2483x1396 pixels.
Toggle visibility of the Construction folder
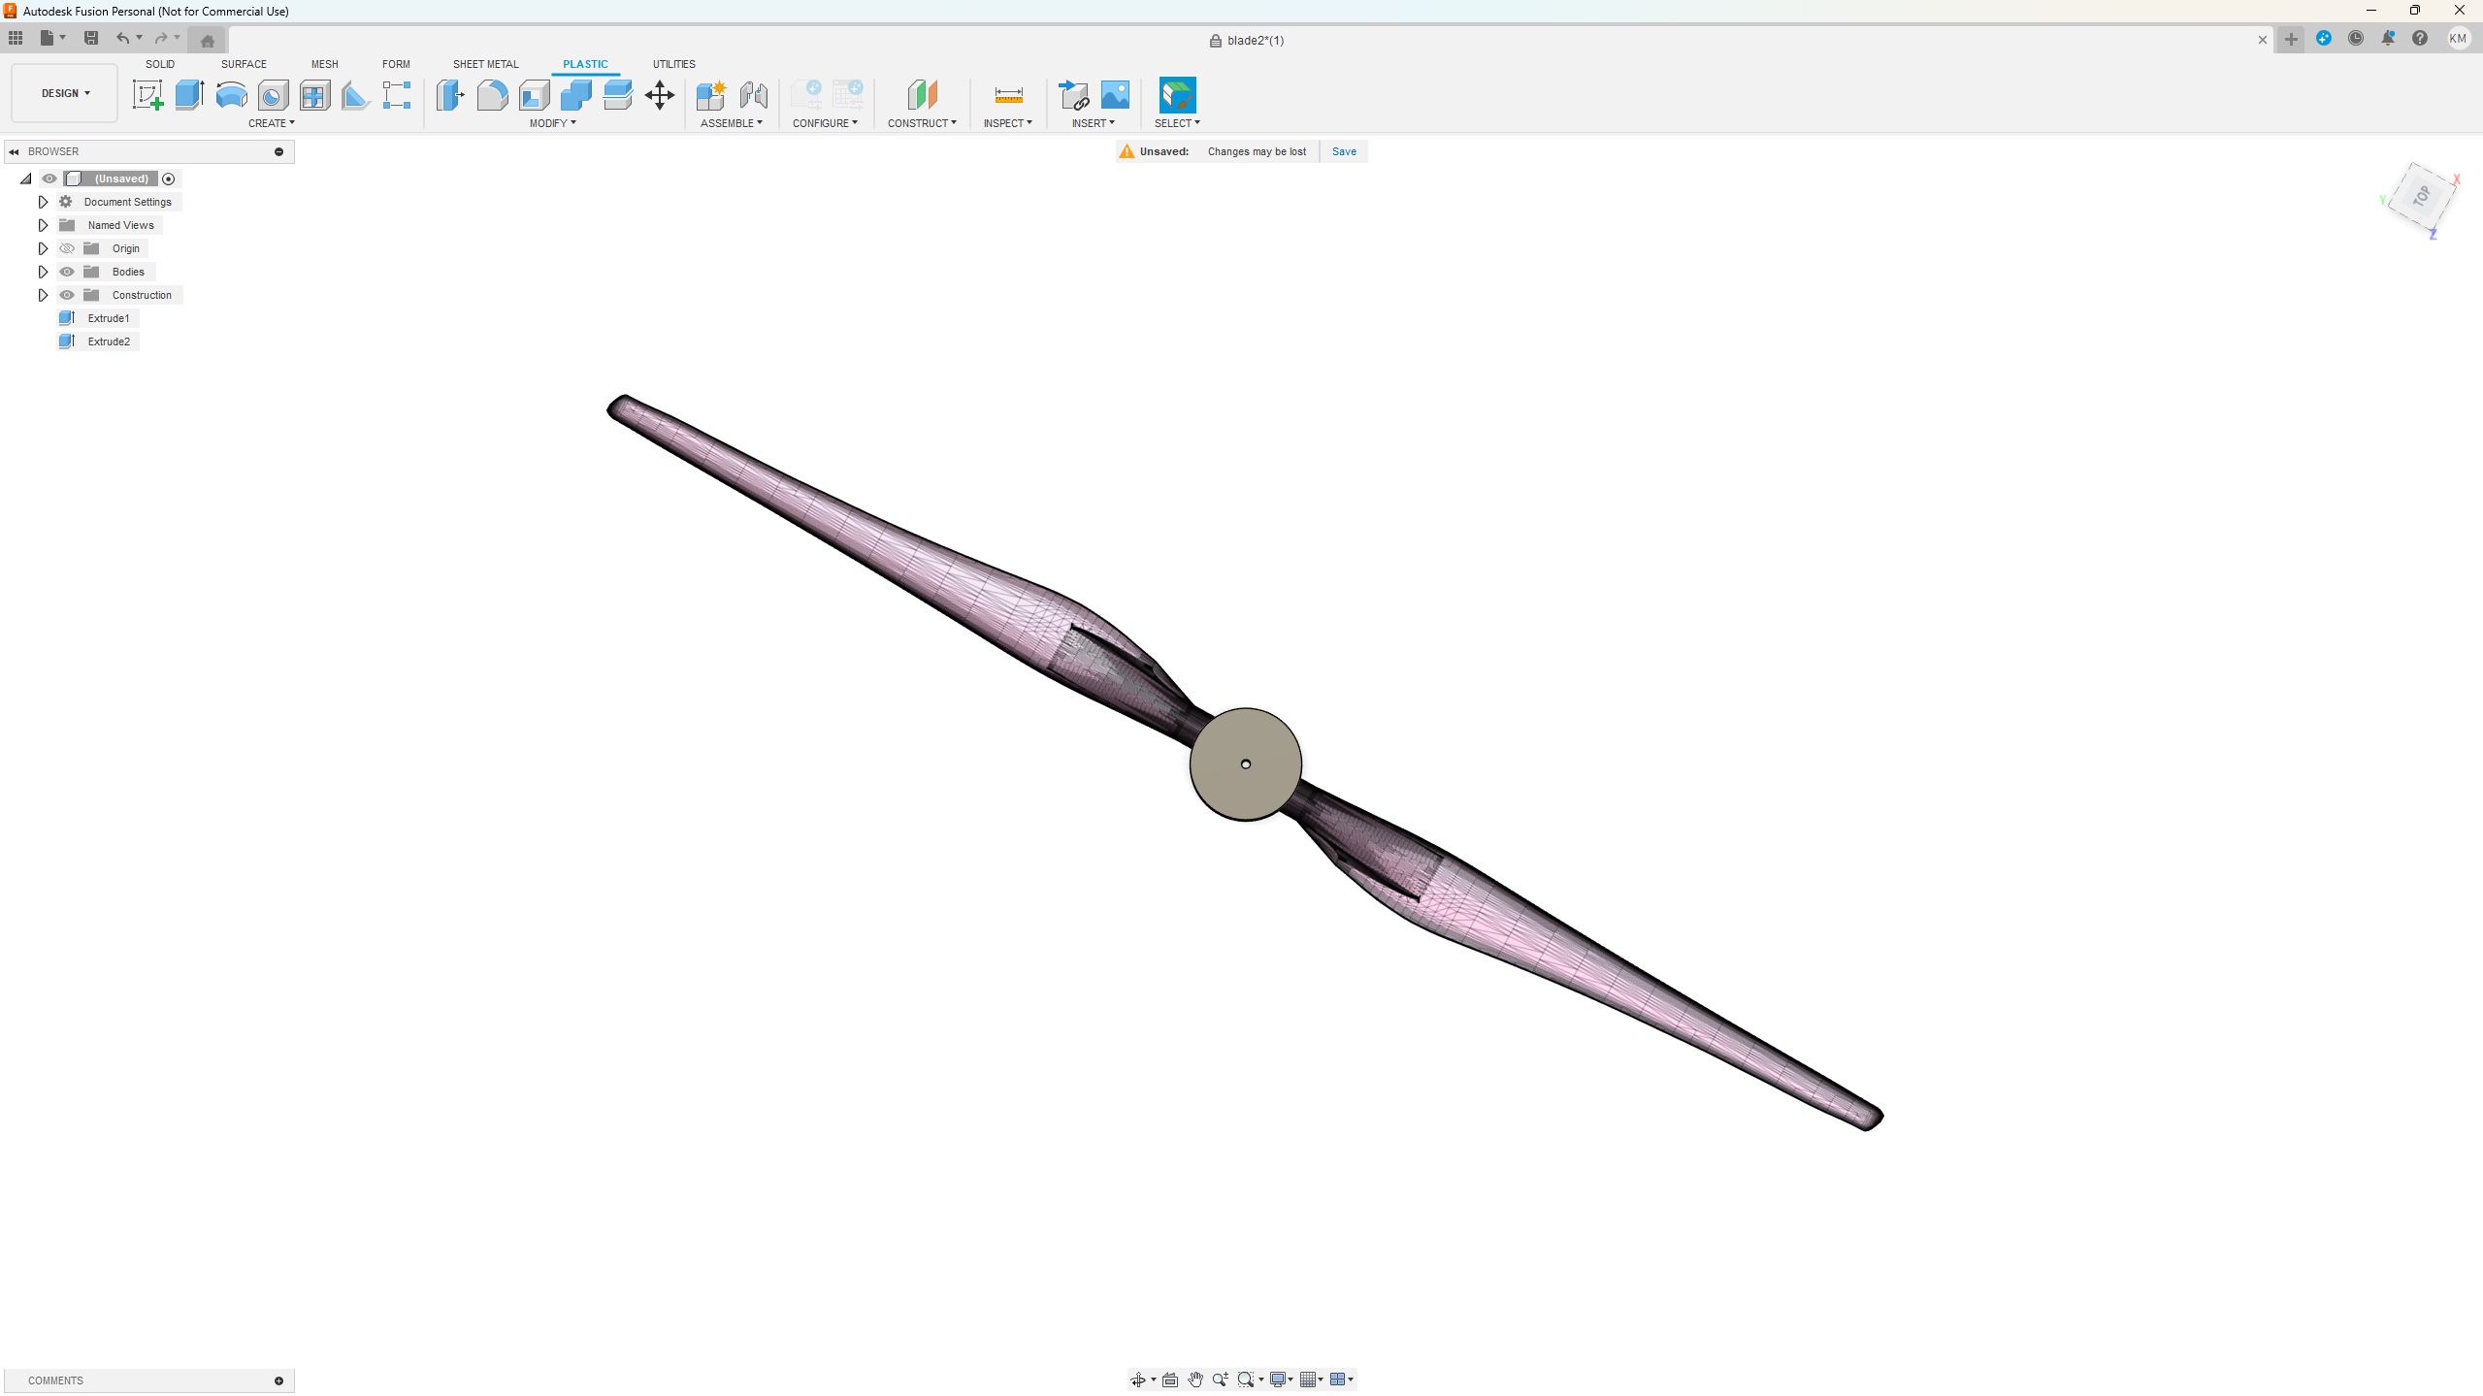coord(67,295)
